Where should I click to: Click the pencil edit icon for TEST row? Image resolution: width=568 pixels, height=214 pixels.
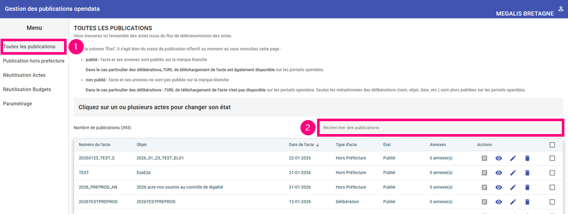[x=513, y=173]
